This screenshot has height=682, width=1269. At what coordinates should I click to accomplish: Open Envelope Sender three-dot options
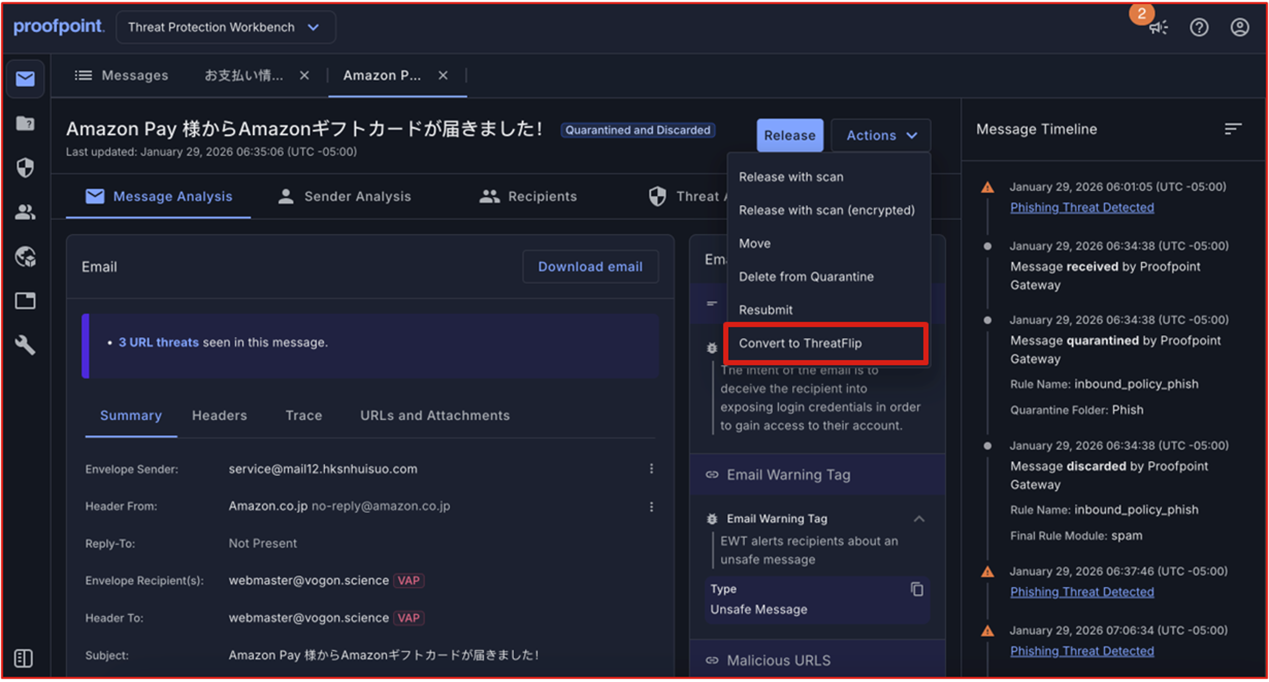(651, 469)
